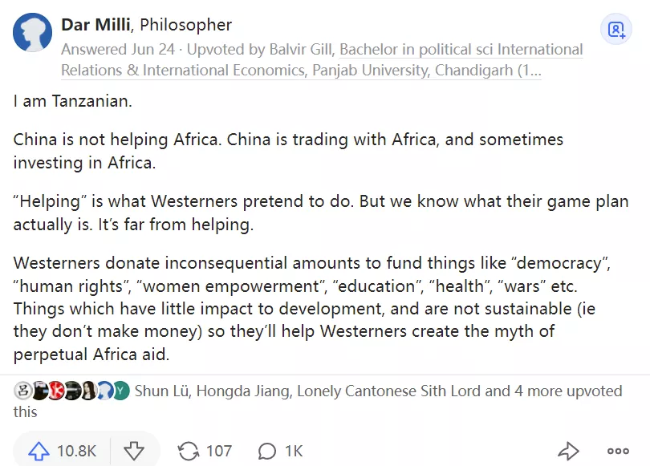
Task: Click Shun Lü upvoter name
Action: click(160, 391)
